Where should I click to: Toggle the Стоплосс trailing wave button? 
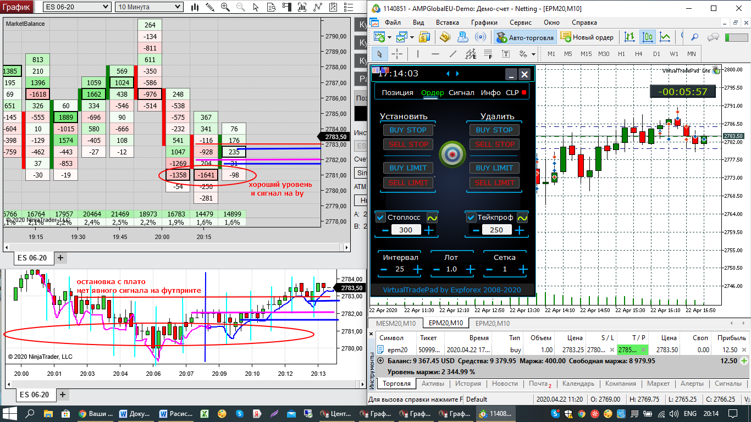(432, 218)
